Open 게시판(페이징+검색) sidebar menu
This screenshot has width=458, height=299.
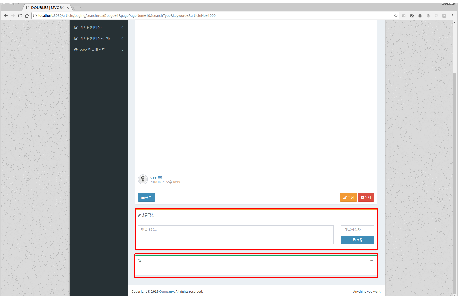99,38
